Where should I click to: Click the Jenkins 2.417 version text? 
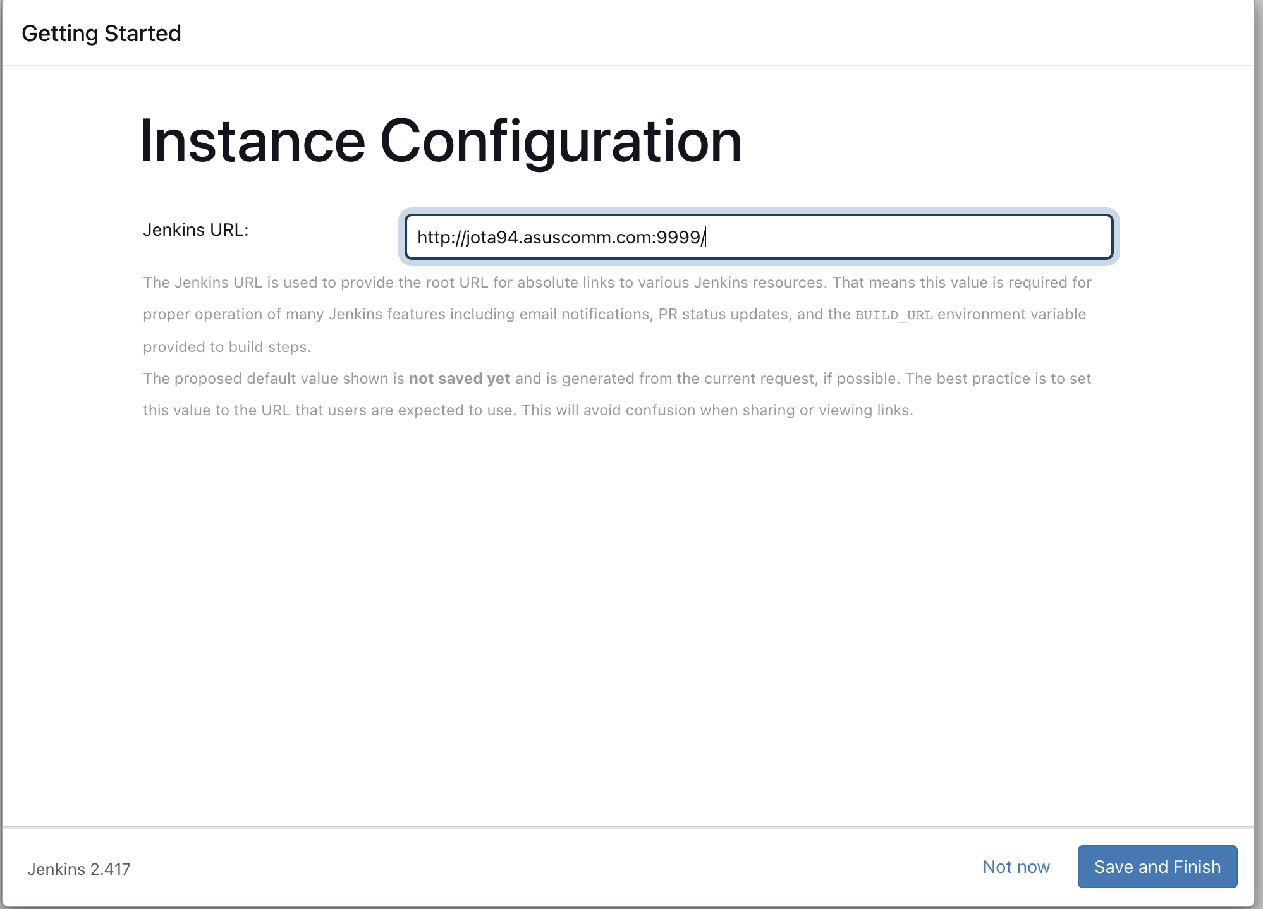pyautogui.click(x=79, y=869)
